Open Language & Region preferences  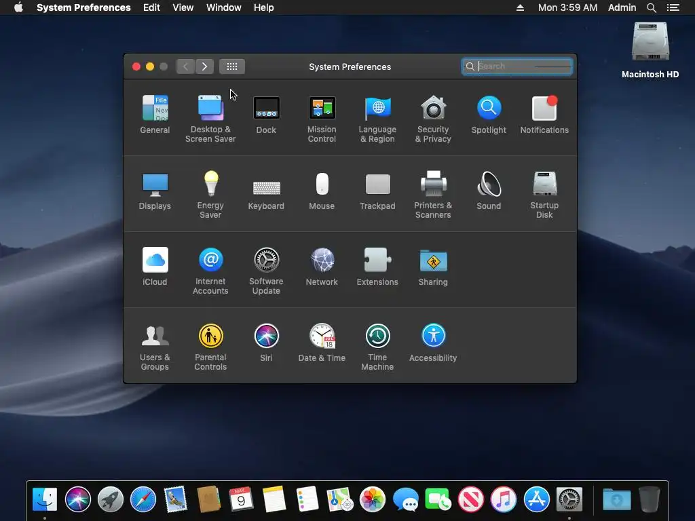point(377,119)
